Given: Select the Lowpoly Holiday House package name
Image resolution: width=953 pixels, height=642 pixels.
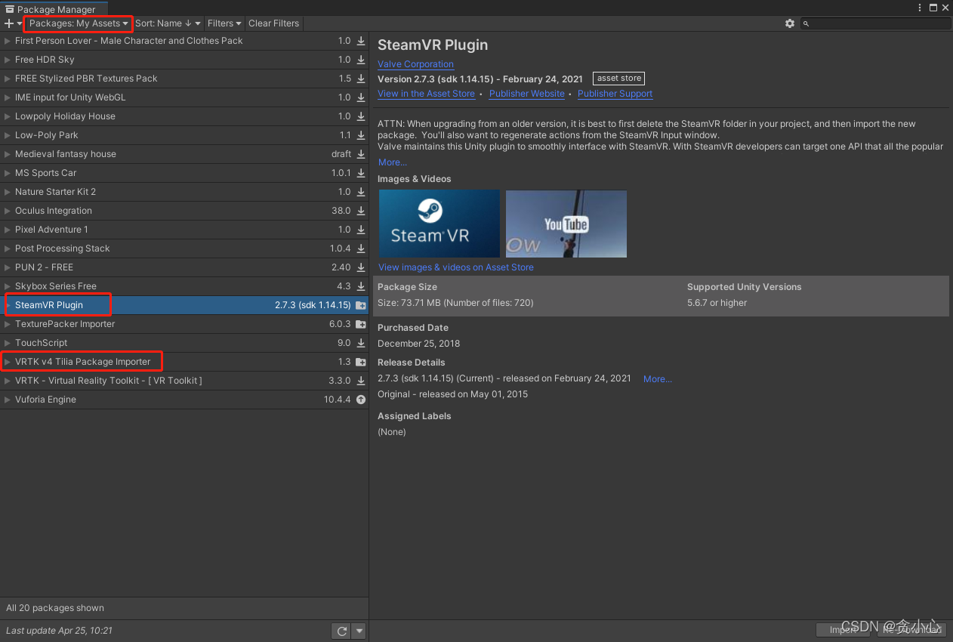Looking at the screenshot, I should click(66, 116).
